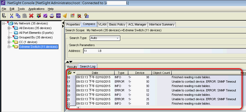Open the Basic Policy tab
Viewport: 246px width, 112px height.
[117, 24]
